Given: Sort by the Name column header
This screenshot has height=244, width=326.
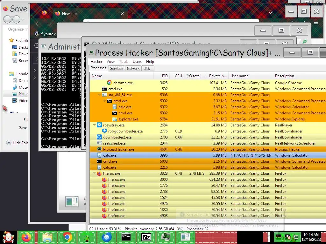Looking at the screenshot, I should [x=122, y=76].
